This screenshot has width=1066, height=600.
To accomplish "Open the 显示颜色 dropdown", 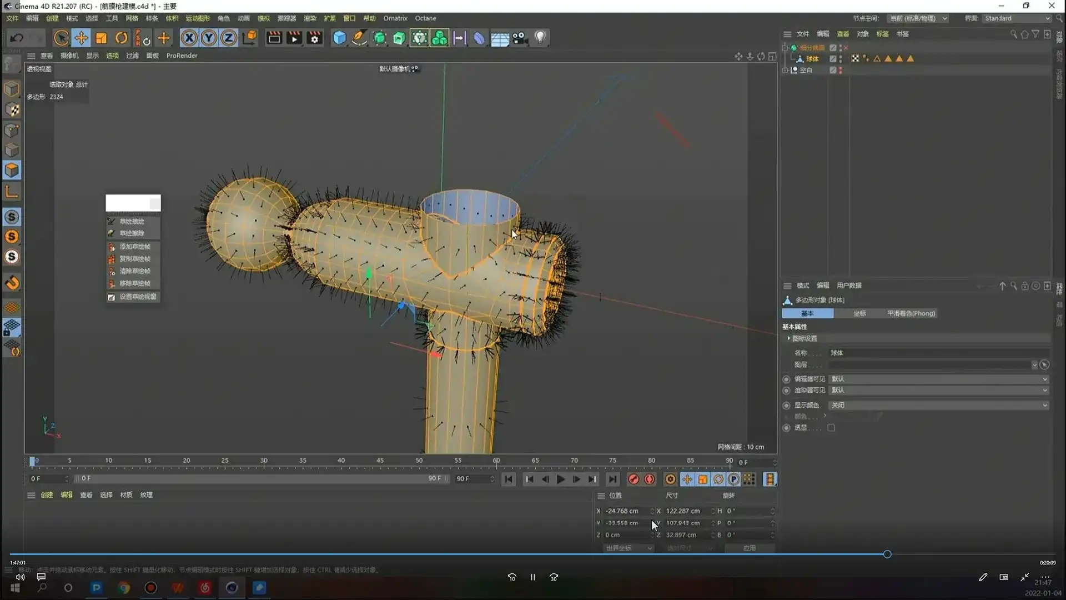I will click(938, 406).
